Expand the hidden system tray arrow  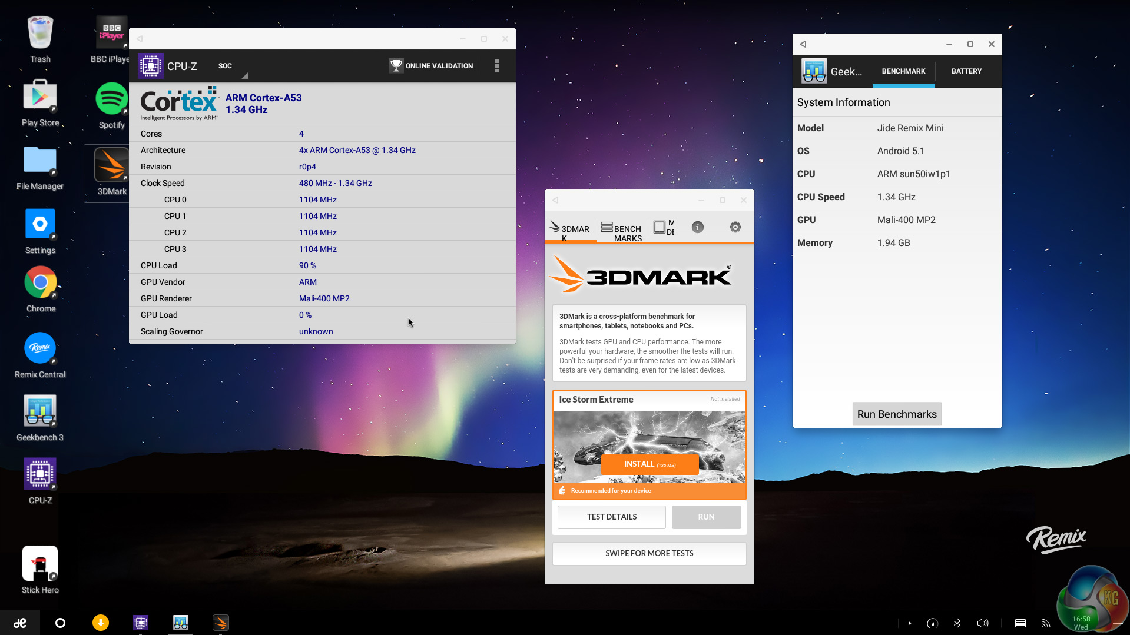click(x=909, y=623)
